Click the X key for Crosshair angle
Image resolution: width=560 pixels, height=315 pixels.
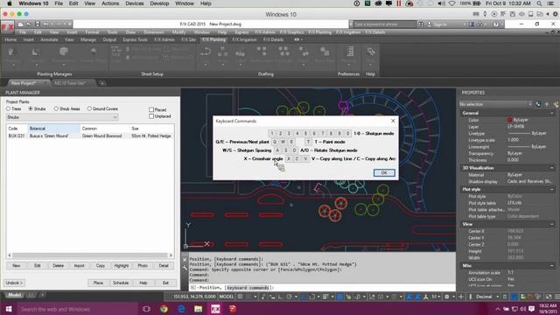289,158
